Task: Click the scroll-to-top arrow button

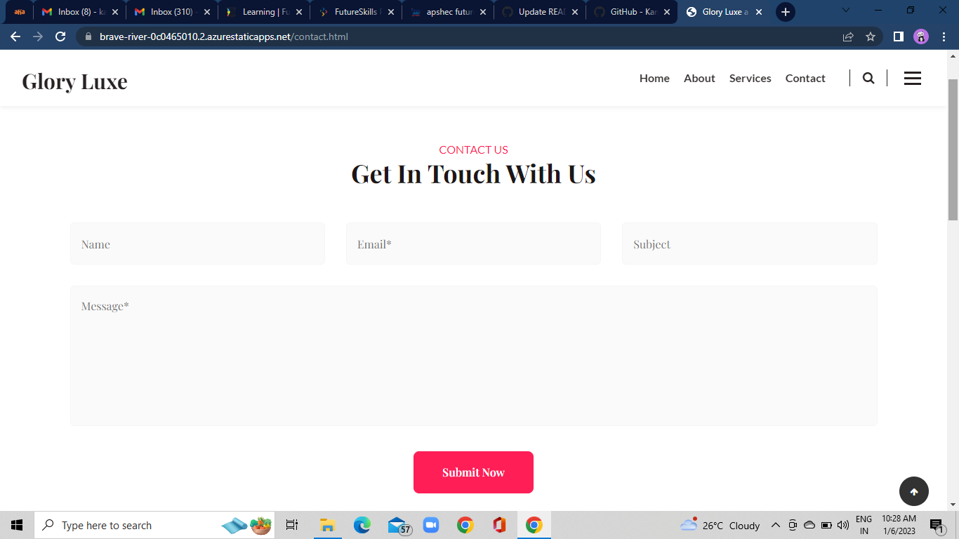Action: click(x=914, y=491)
